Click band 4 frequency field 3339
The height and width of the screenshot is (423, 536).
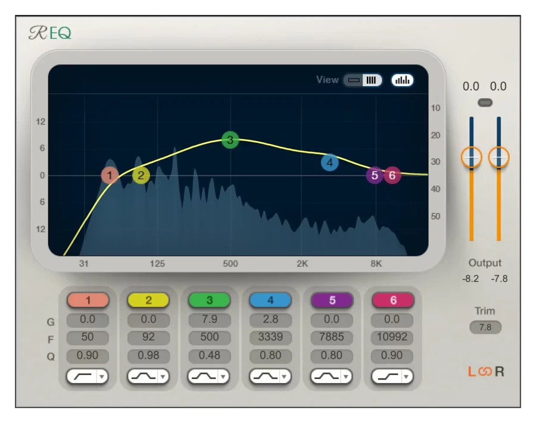pyautogui.click(x=270, y=337)
